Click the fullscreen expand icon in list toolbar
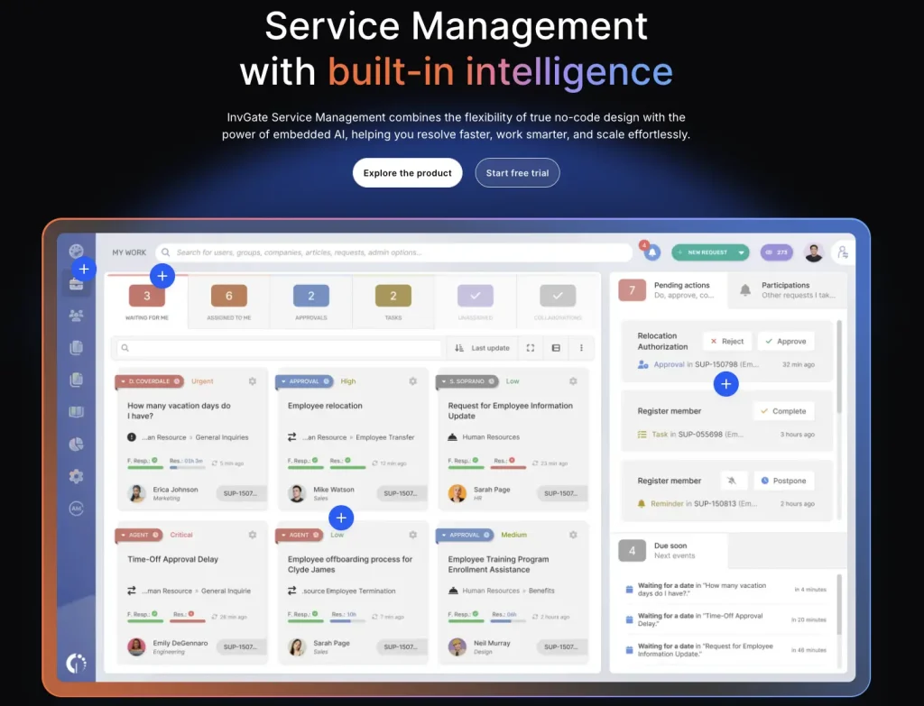924x706 pixels. [x=531, y=348]
